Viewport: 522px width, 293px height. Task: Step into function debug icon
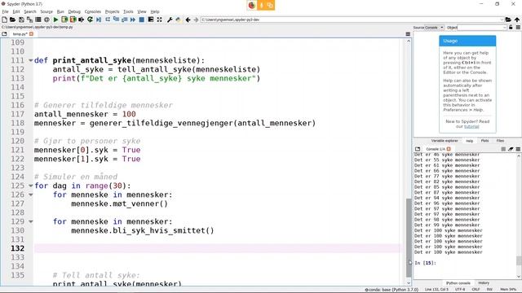click(x=116, y=20)
